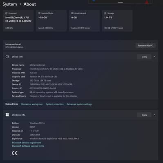
Task: Click Windows Feature Experience Pack value
Action: coord(54,139)
